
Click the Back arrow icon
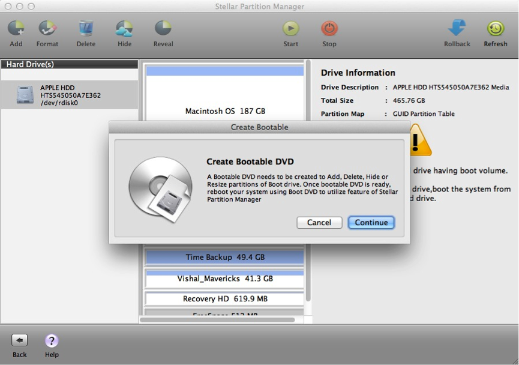click(x=20, y=340)
